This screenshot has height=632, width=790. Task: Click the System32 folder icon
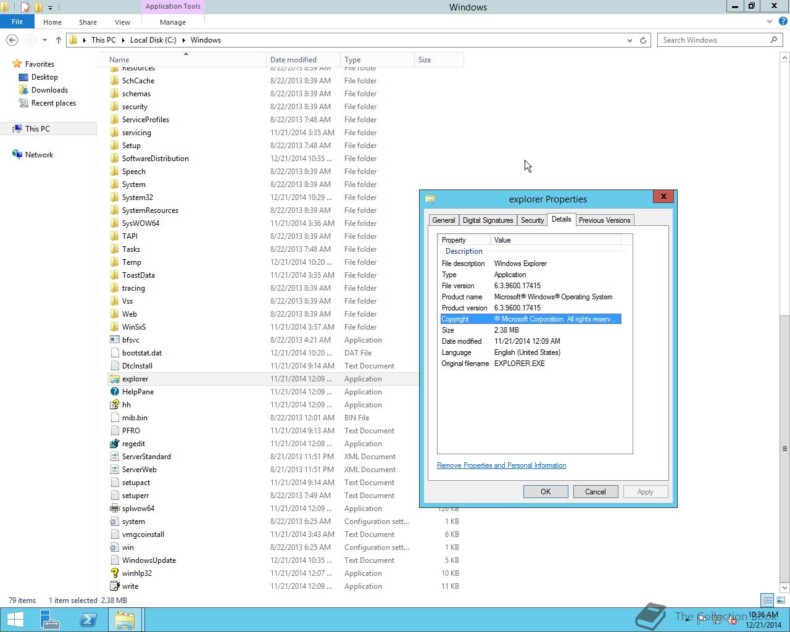coord(114,197)
